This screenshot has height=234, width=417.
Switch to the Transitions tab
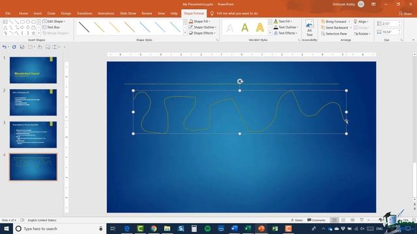[84, 13]
